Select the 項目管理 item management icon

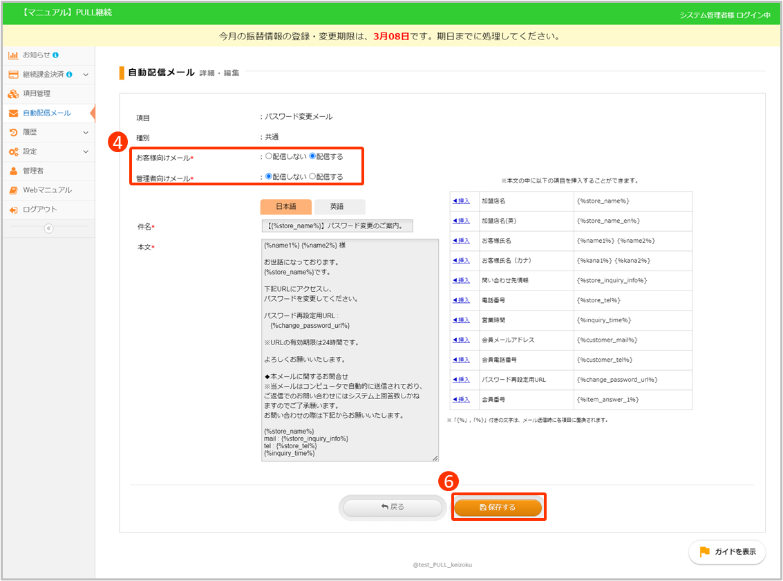(14, 93)
